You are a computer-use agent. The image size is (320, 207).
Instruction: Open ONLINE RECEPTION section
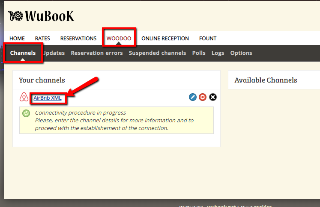(165, 38)
